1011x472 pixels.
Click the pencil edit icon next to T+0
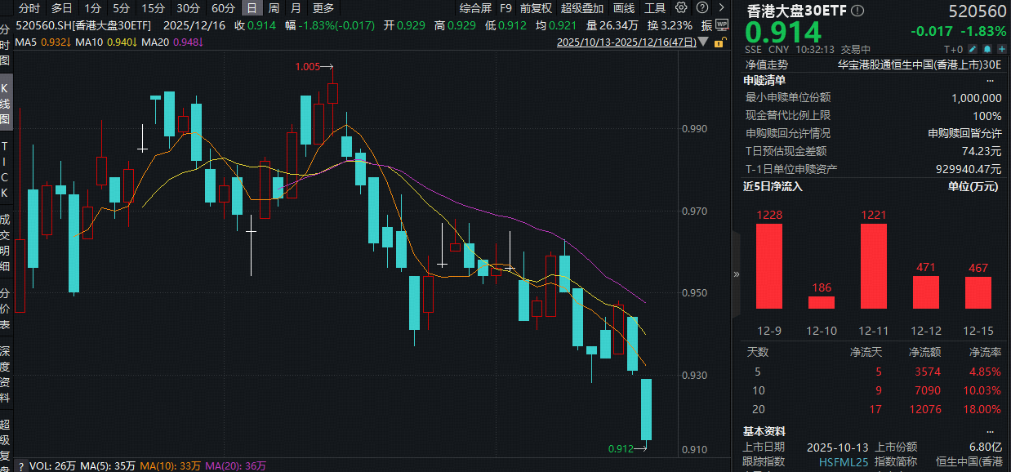pyautogui.click(x=973, y=48)
